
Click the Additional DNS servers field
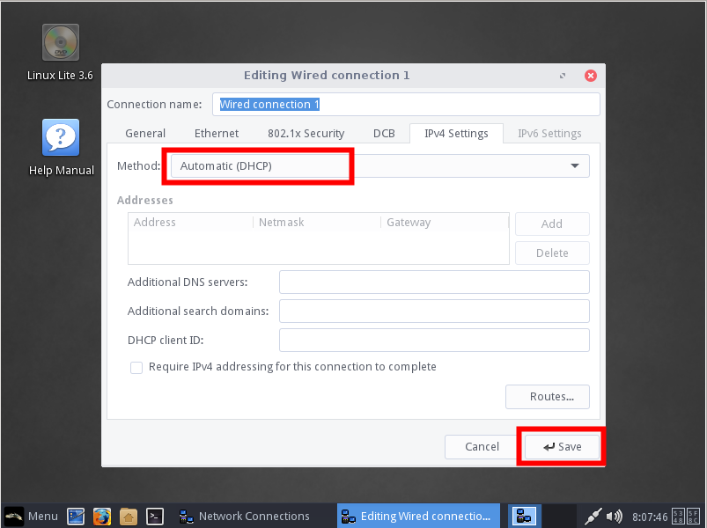(433, 282)
